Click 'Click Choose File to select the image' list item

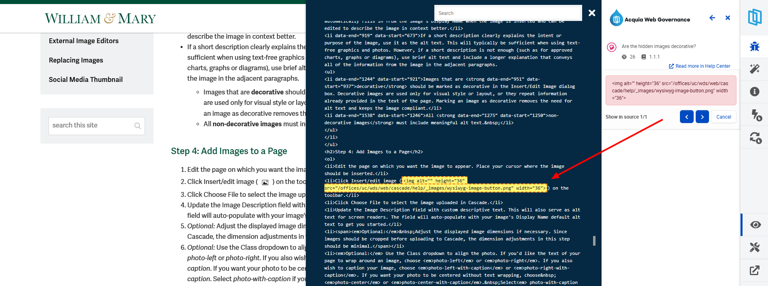click(246, 194)
